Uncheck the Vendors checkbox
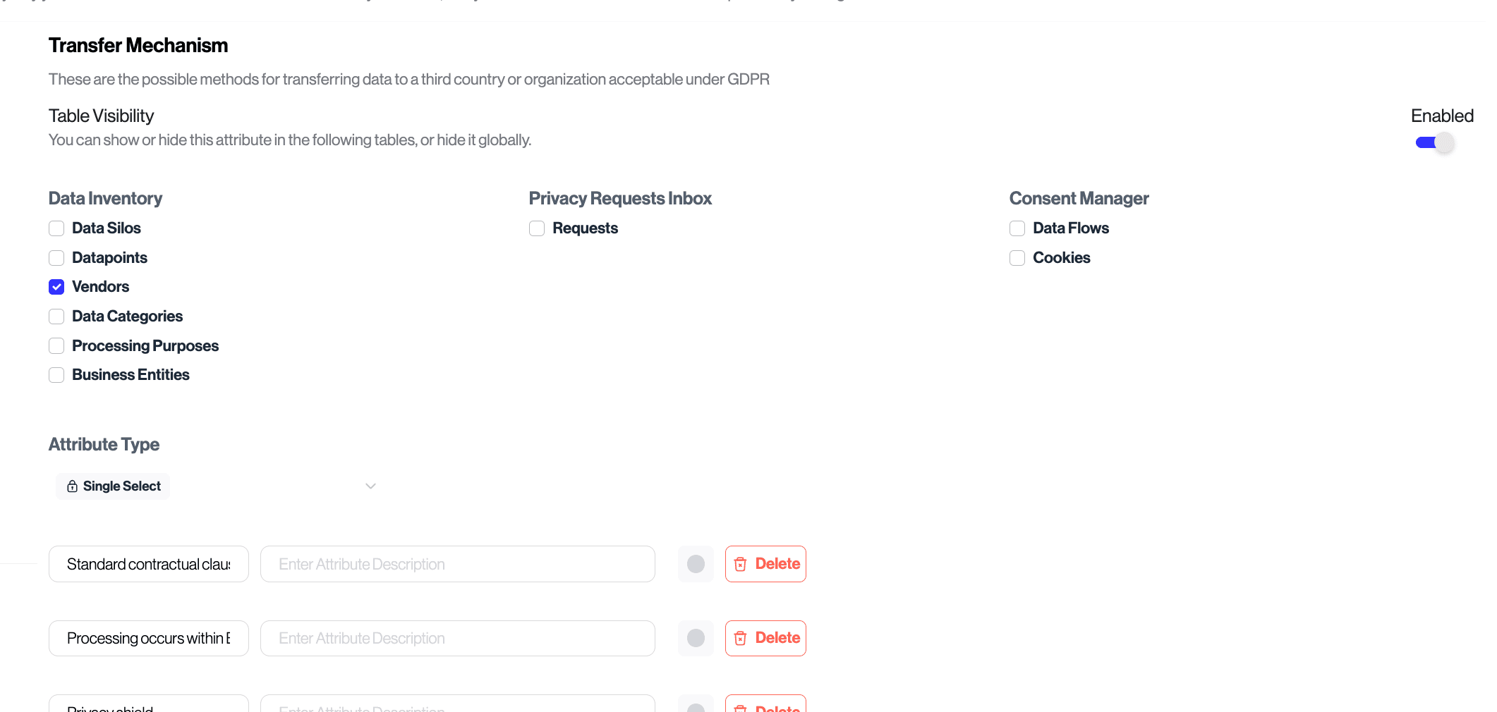Screen dimensions: 1497x712 [56, 287]
